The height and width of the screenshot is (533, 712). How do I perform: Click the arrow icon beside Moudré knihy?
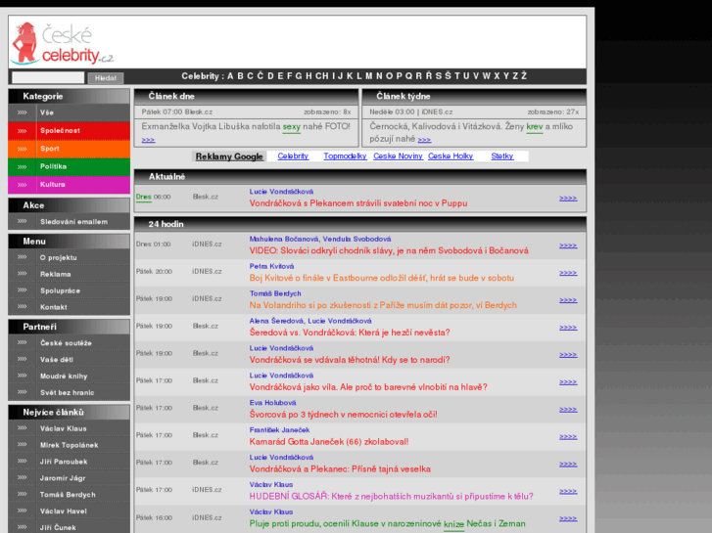22,376
